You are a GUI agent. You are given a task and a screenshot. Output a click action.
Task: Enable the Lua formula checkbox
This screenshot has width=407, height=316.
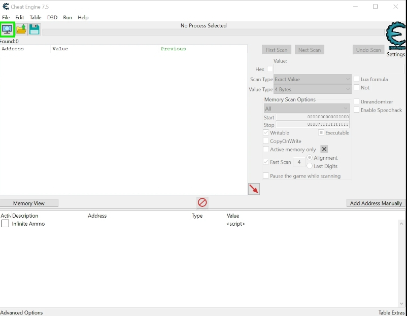(x=356, y=79)
